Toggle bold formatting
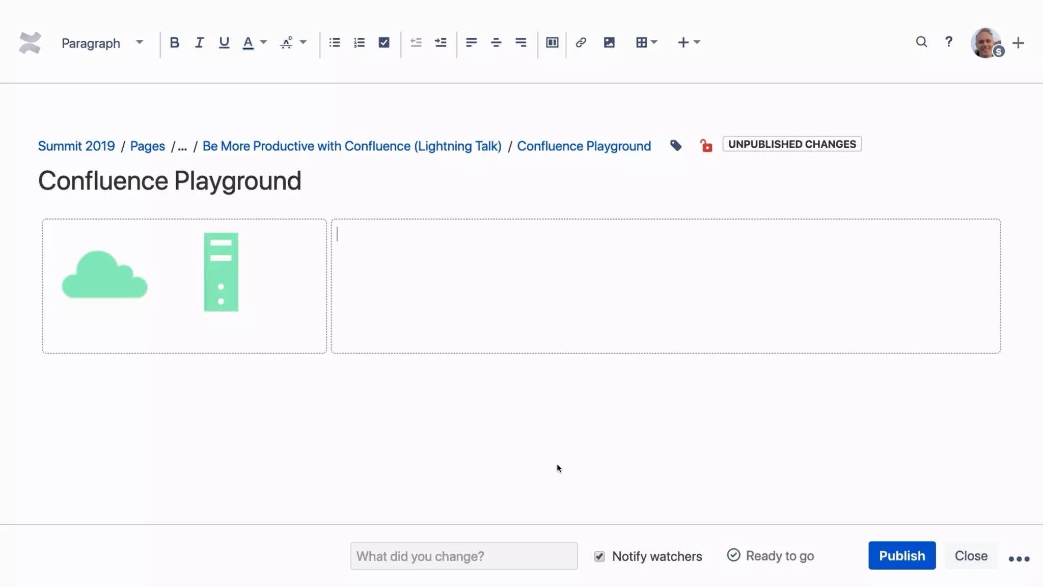This screenshot has width=1043, height=587. point(174,43)
